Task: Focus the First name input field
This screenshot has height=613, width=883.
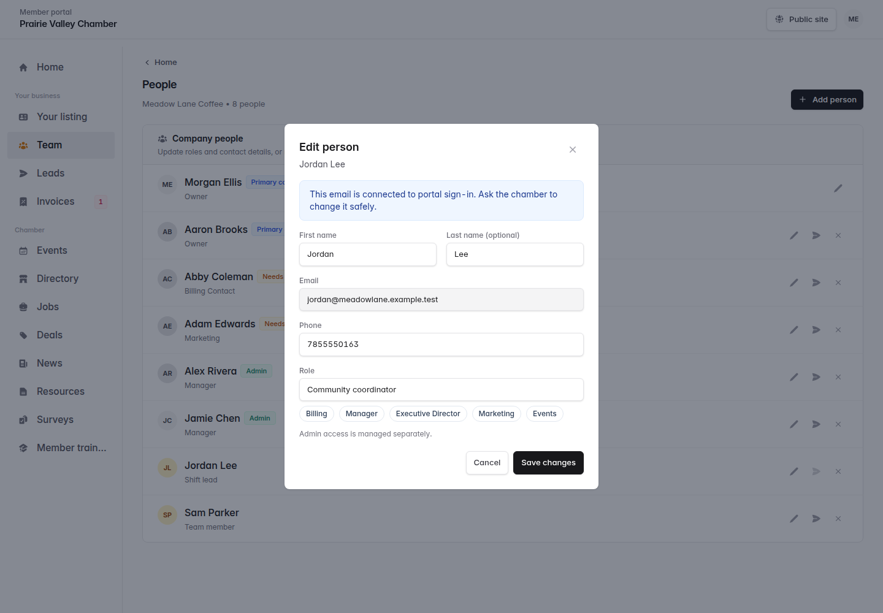Action: pyautogui.click(x=368, y=254)
